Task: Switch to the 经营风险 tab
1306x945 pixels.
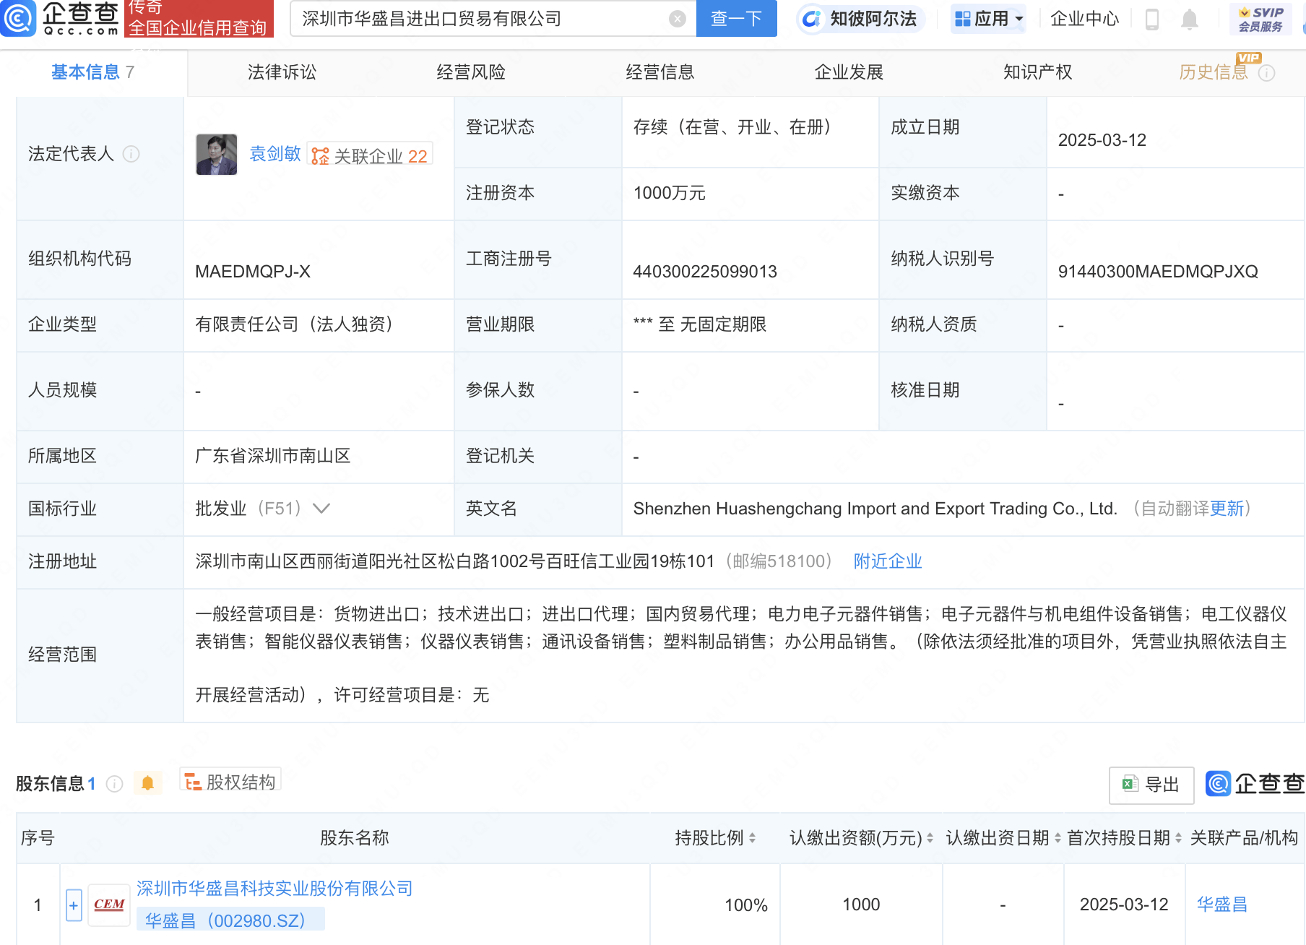Action: click(x=471, y=72)
